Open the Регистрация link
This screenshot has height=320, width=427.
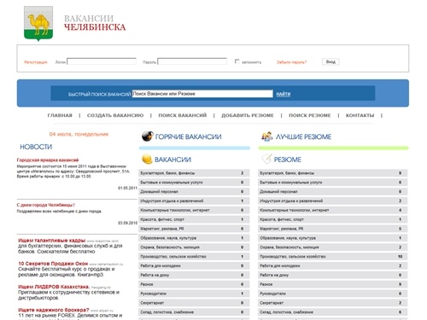coord(36,62)
